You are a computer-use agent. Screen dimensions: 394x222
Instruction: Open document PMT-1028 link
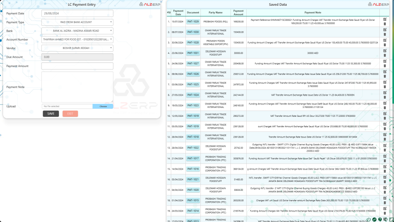(x=193, y=42)
